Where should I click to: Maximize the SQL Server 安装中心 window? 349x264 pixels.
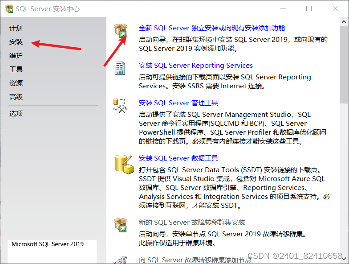click(309, 8)
